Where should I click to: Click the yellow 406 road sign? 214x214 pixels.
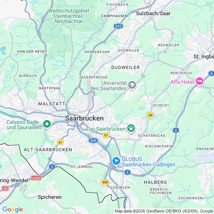pos(105,182)
